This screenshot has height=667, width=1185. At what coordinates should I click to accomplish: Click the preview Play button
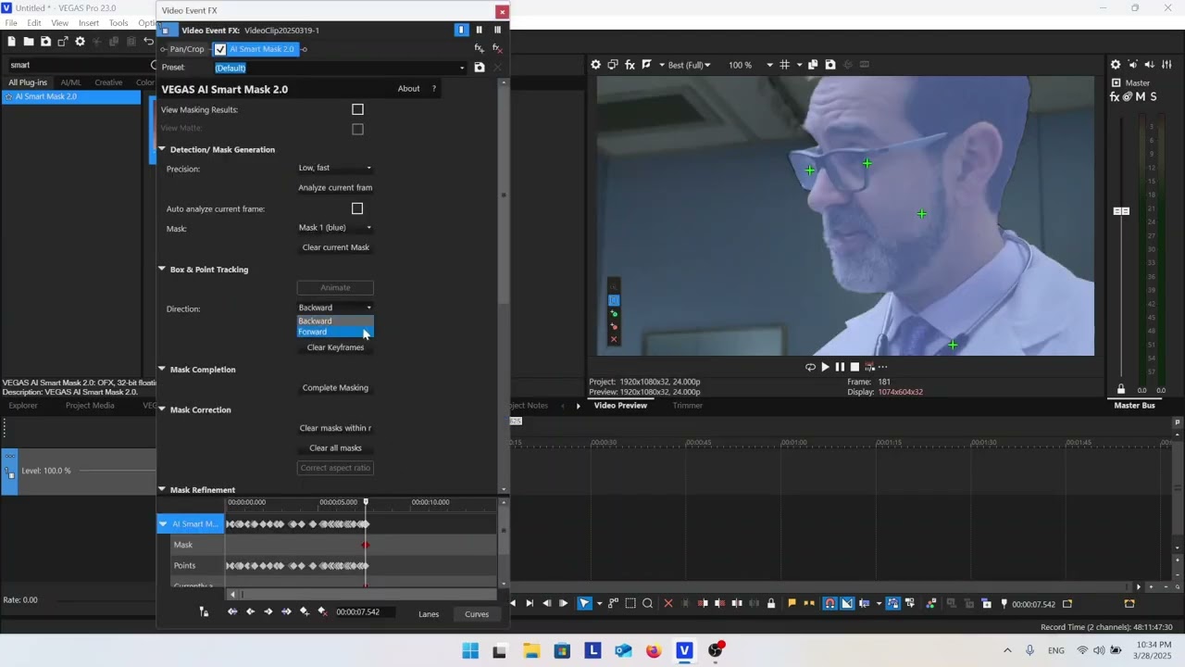click(825, 367)
